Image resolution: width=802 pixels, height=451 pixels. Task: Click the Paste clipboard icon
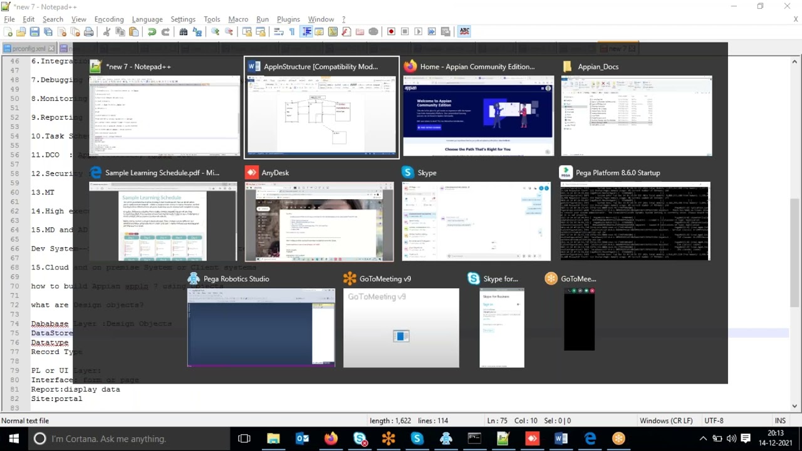pos(134,32)
